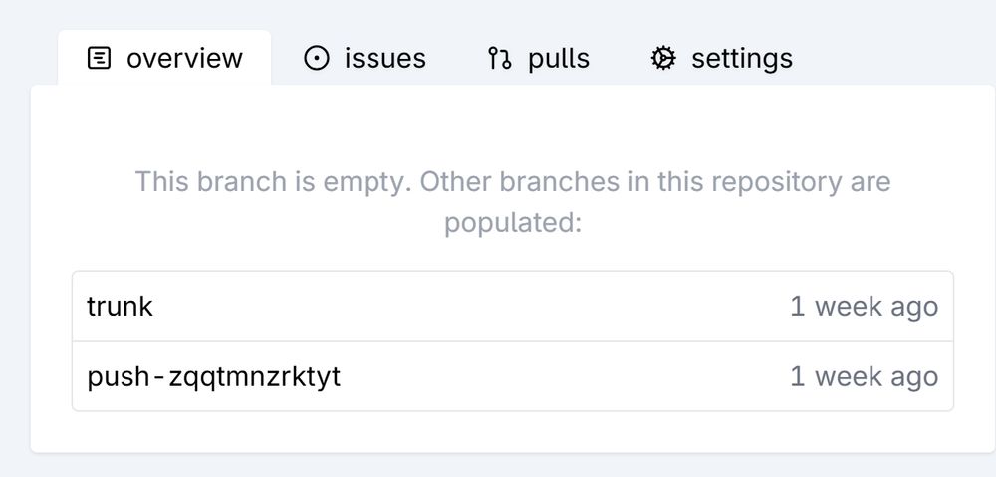Go to the settings tab
Image resolution: width=996 pixels, height=477 pixels.
(721, 58)
